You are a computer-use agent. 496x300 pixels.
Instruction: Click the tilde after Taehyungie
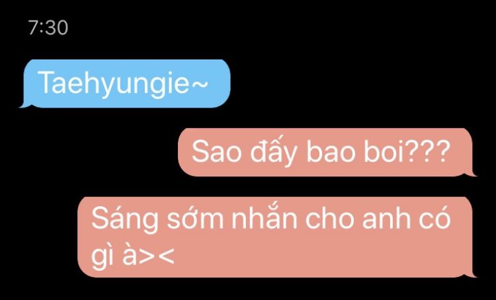click(199, 85)
